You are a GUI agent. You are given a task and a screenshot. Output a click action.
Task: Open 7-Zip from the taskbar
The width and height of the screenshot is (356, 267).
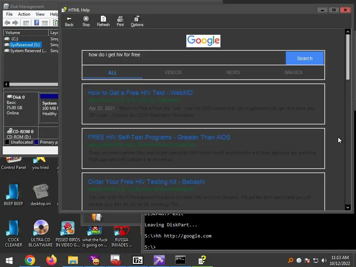pyautogui.click(x=138, y=260)
